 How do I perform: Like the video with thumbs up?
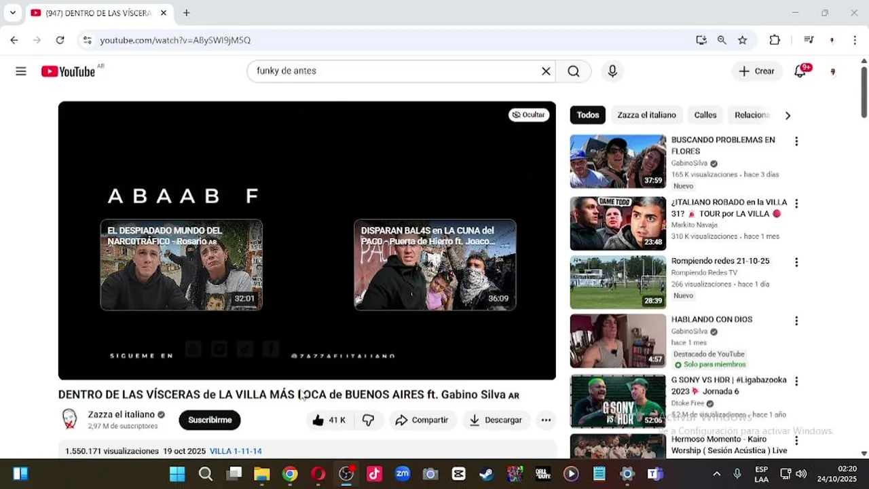(x=329, y=420)
